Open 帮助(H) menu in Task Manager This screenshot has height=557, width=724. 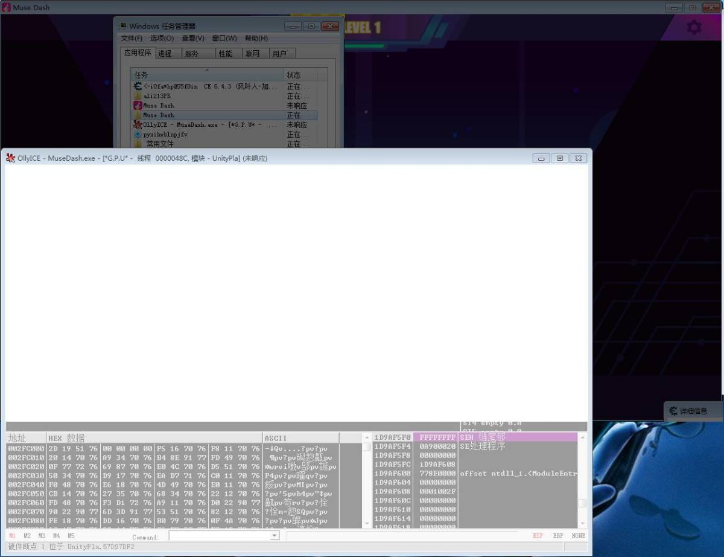pyautogui.click(x=256, y=38)
